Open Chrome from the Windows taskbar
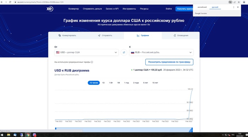This screenshot has height=137, width=248. (x=28, y=135)
